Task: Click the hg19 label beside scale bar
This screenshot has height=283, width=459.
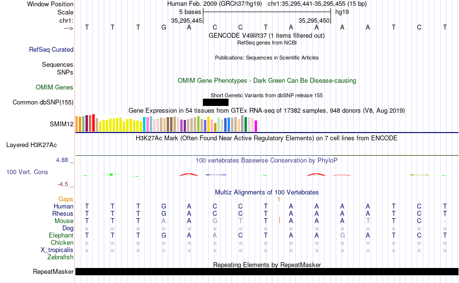Action: click(342, 12)
